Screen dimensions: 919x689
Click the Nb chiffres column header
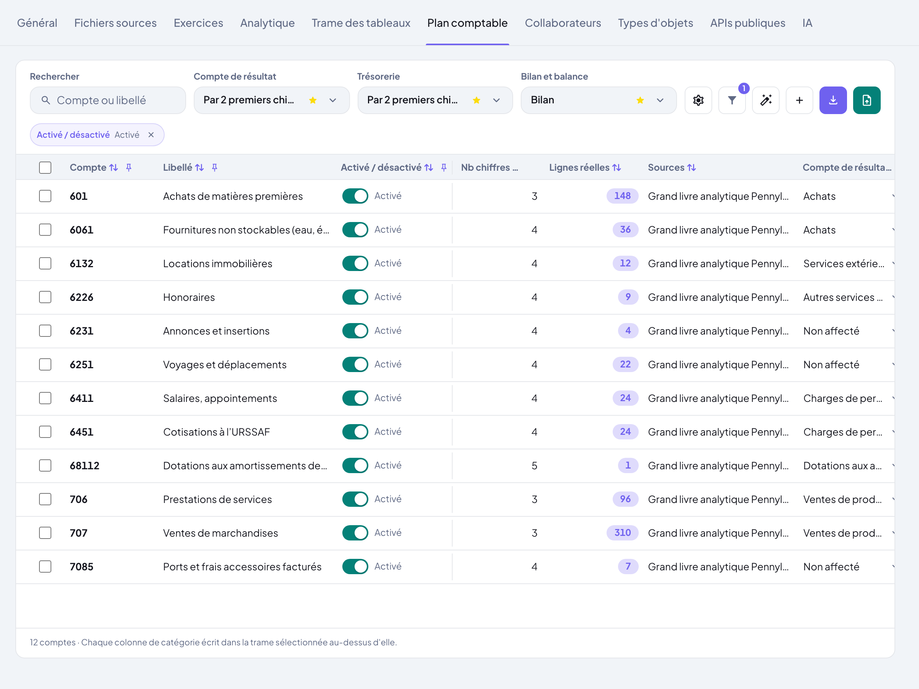[x=489, y=167]
